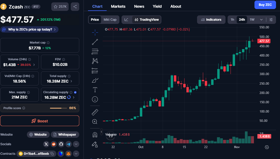The image size is (280, 159).
Task: Switch to the Markets tab
Action: pyautogui.click(x=118, y=6)
